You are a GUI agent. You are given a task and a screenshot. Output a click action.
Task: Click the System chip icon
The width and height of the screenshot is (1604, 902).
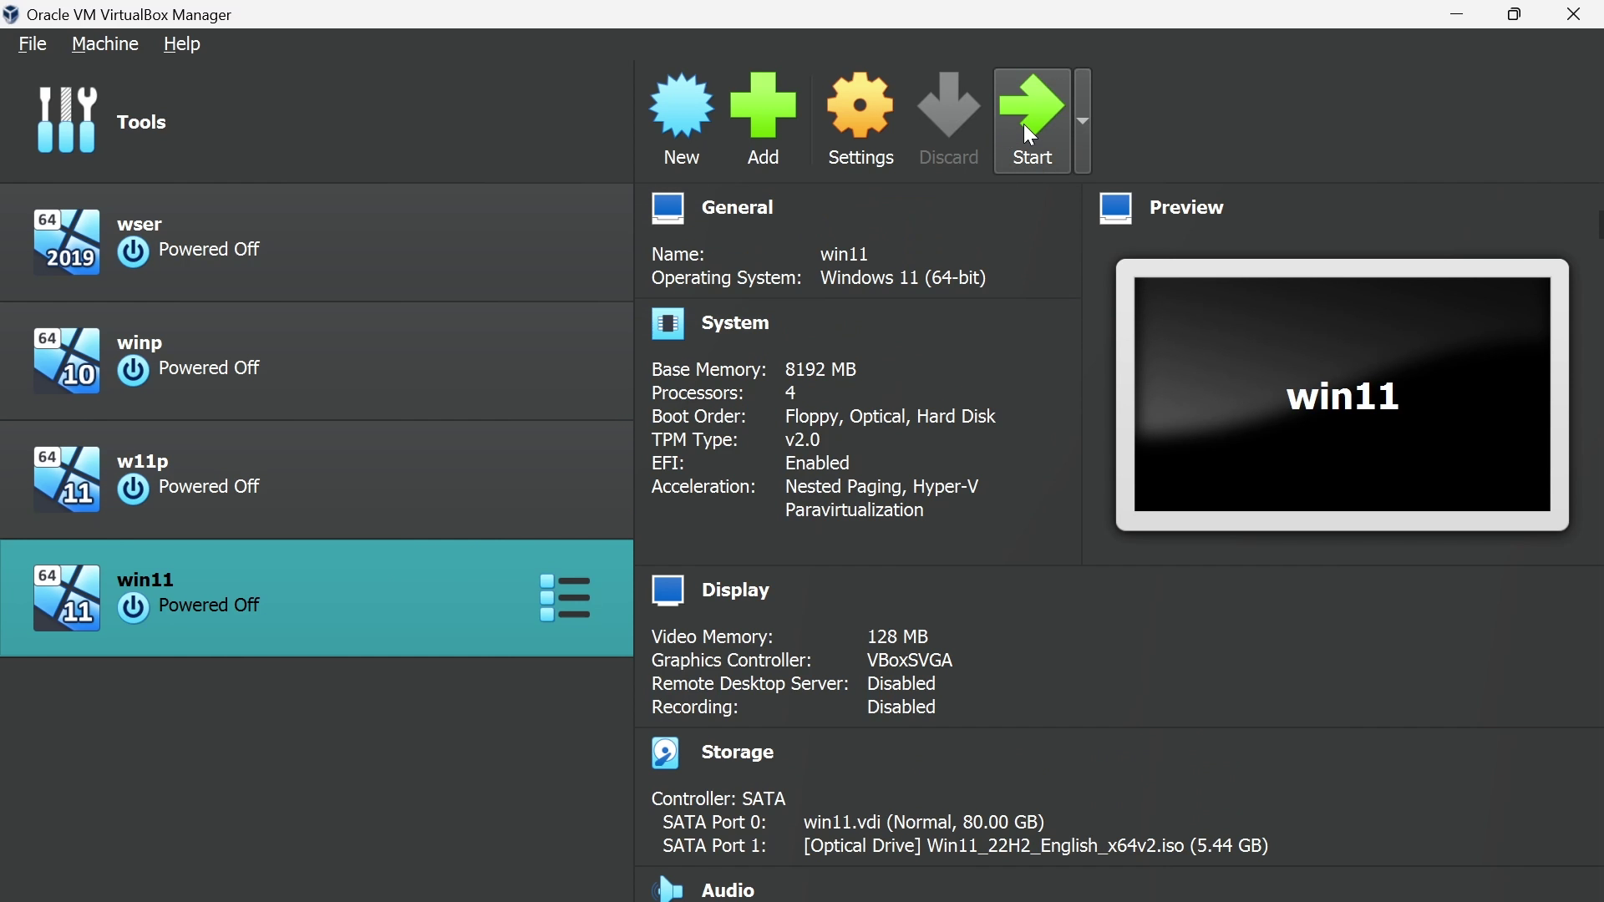(668, 324)
